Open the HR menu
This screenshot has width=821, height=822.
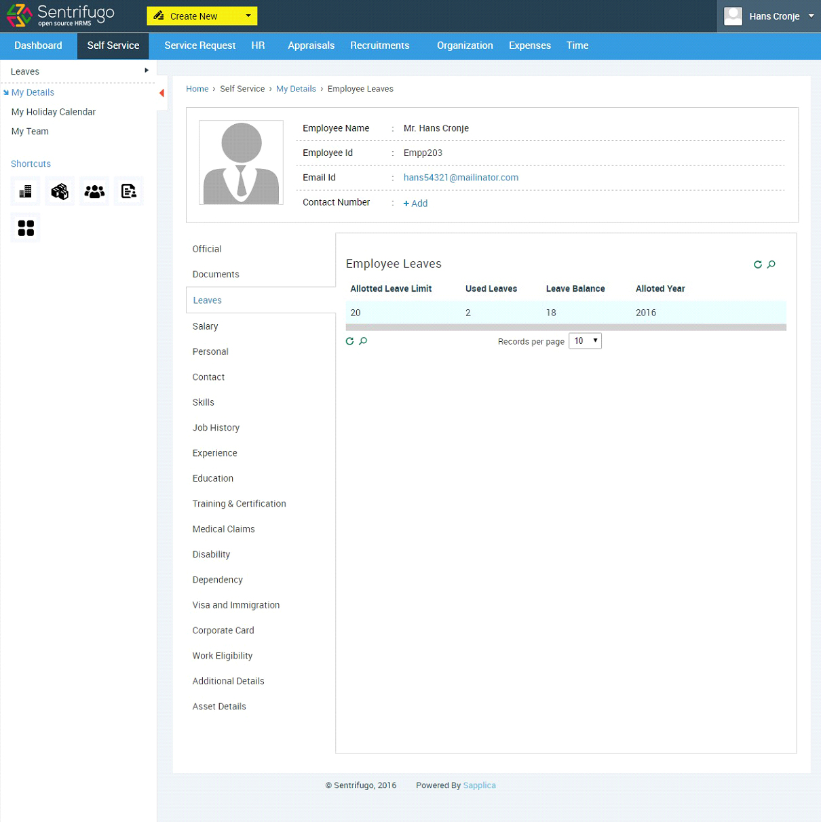[258, 45]
